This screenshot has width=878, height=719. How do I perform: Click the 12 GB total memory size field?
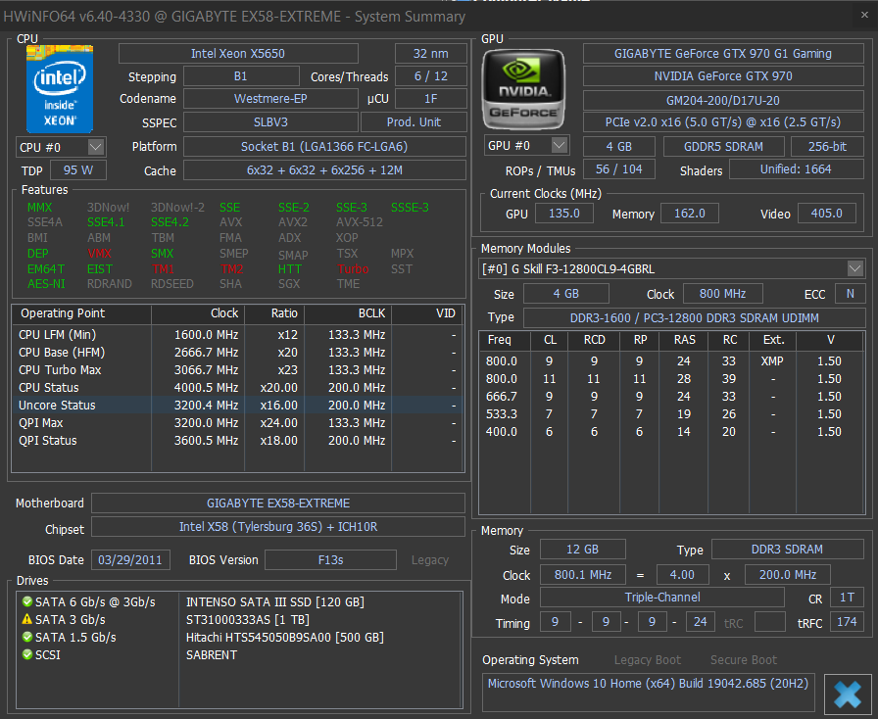point(582,550)
